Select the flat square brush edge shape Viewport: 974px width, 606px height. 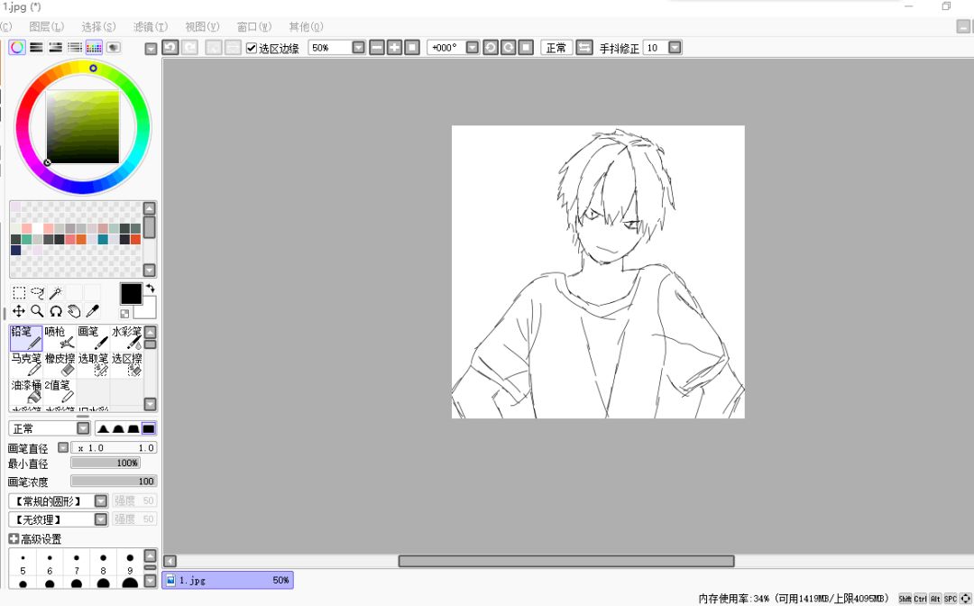[149, 428]
